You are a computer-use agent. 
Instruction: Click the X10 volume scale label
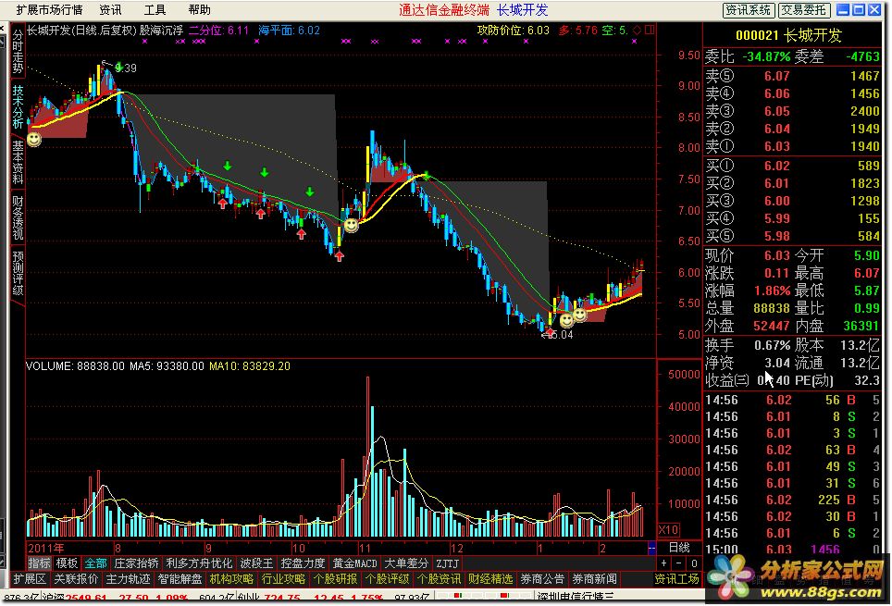(x=668, y=530)
